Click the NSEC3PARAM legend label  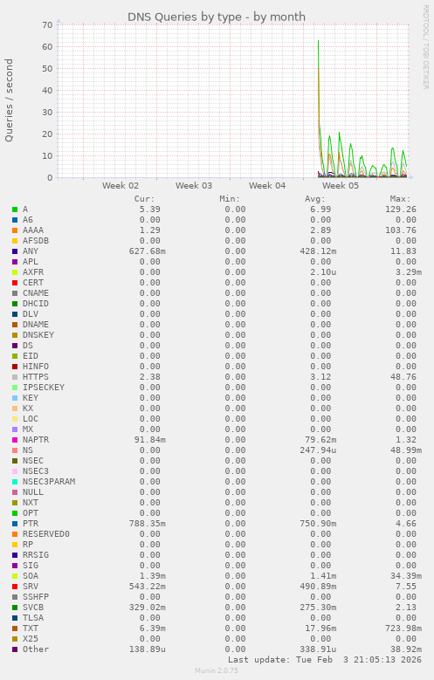[x=49, y=482]
